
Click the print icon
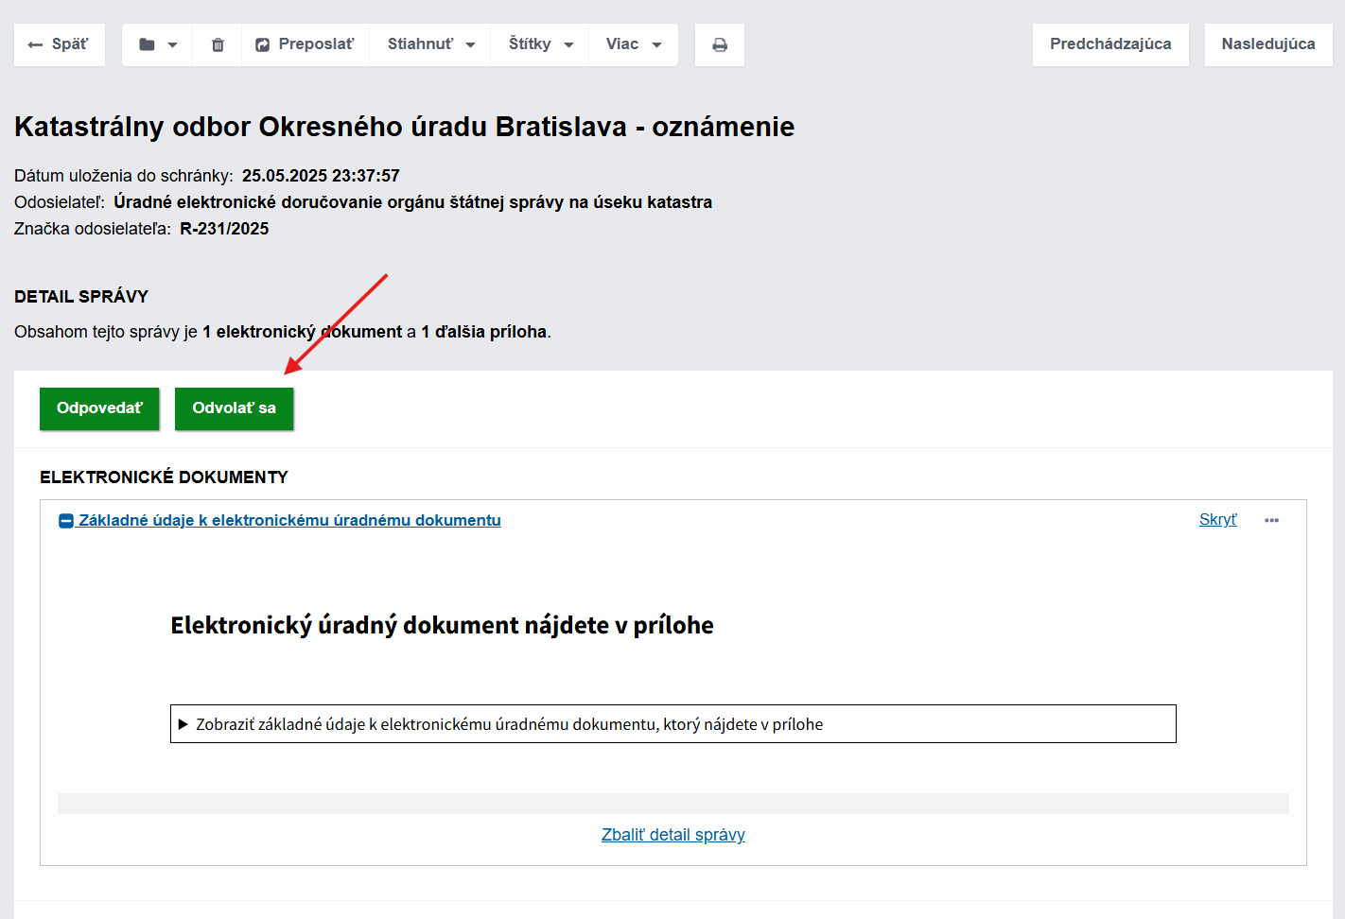(x=720, y=44)
